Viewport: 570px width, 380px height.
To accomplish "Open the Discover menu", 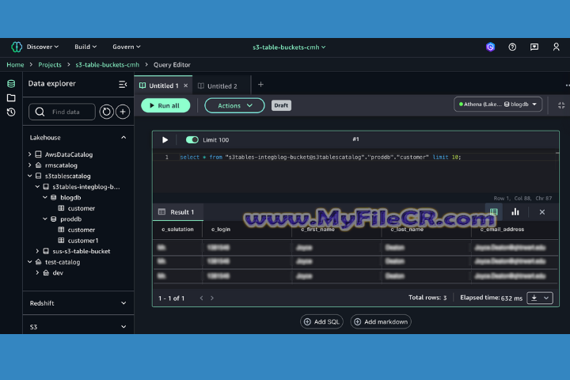I will [43, 47].
